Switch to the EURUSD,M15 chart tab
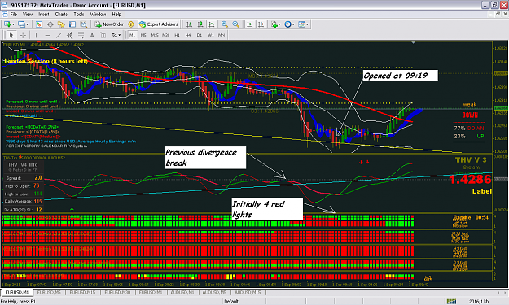This screenshot has height=305, width=509. pyautogui.click(x=83, y=292)
